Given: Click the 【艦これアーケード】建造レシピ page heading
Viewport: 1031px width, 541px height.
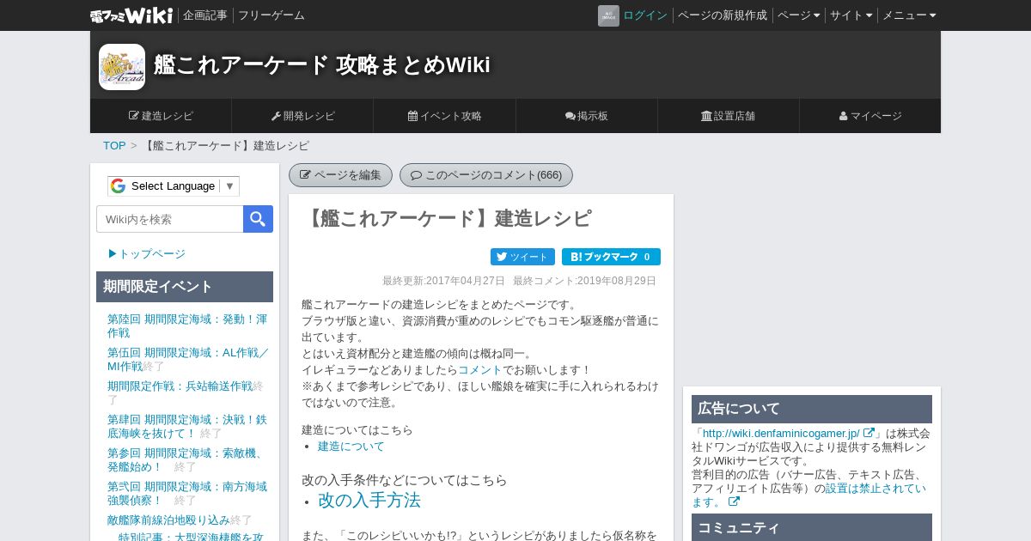Looking at the screenshot, I should pyautogui.click(x=447, y=219).
